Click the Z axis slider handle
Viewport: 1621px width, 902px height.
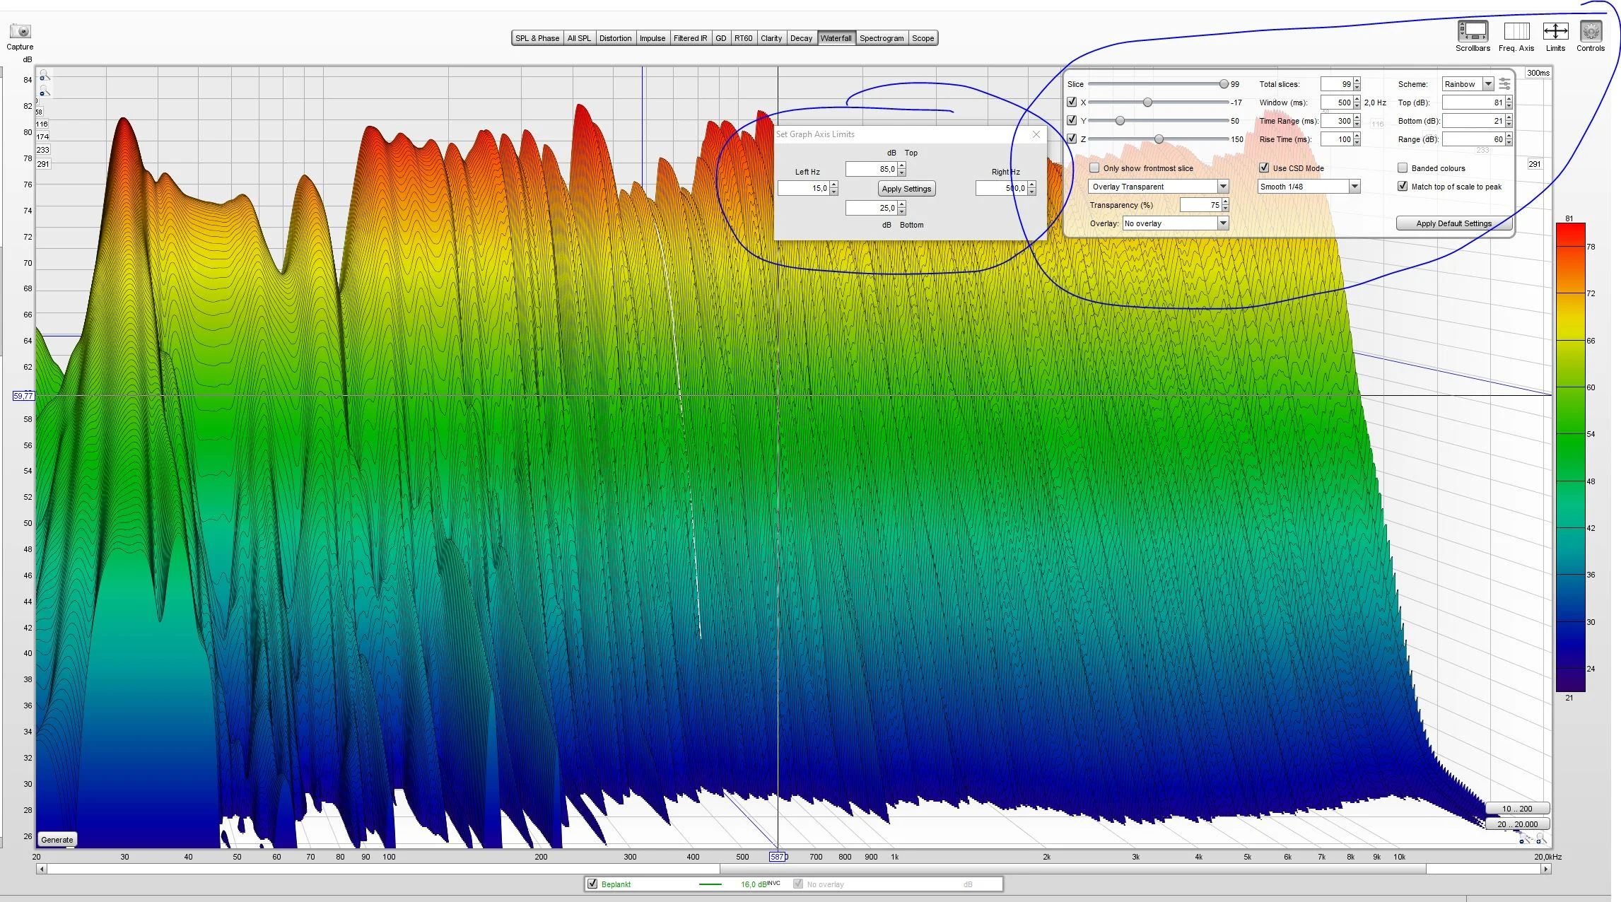click(x=1159, y=139)
